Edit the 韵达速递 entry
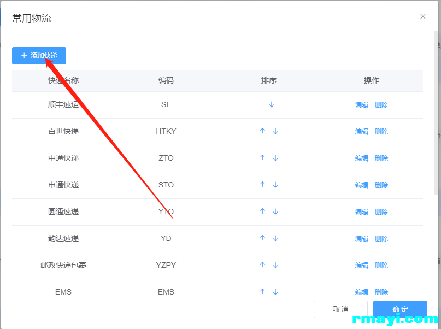Screen dimensions: 441x329 [362, 239]
